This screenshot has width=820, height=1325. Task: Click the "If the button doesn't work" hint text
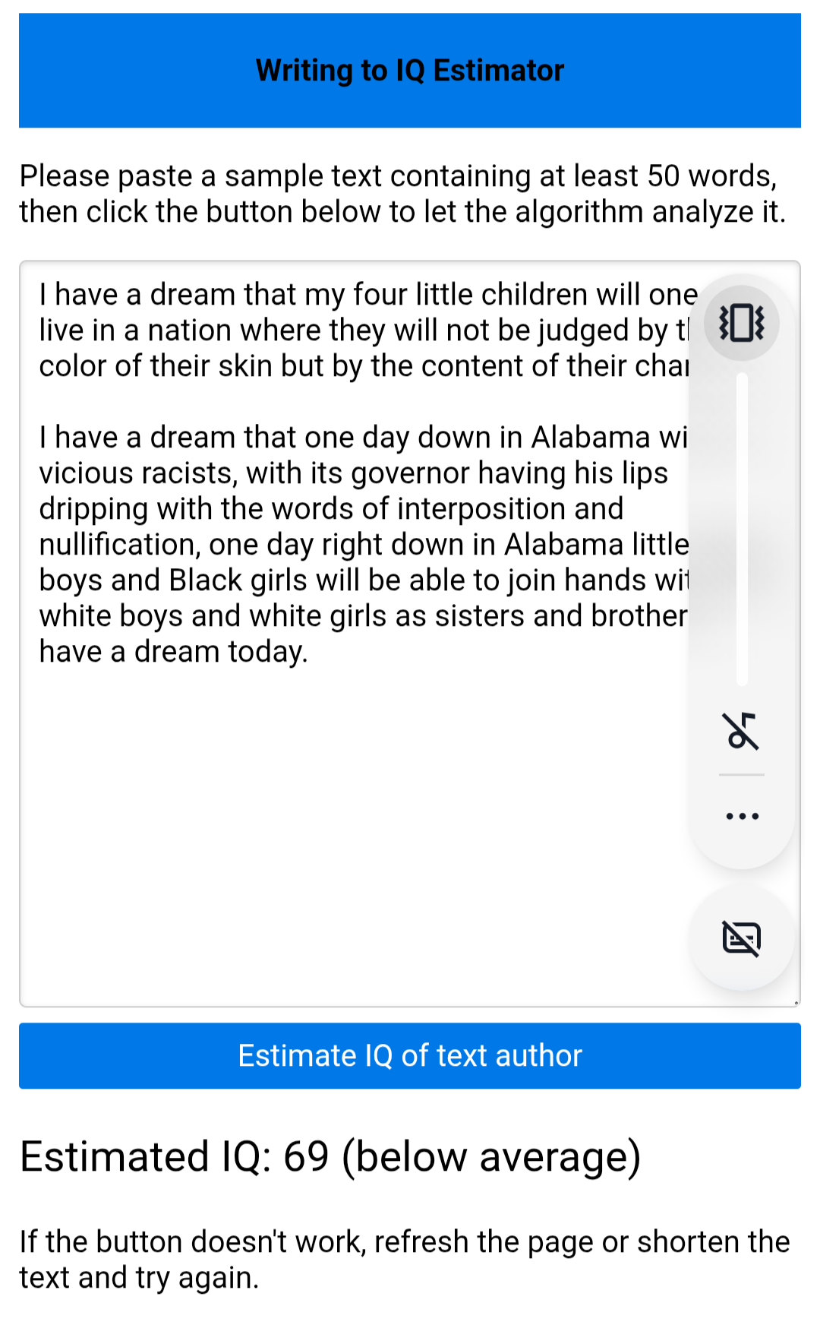click(x=404, y=1259)
